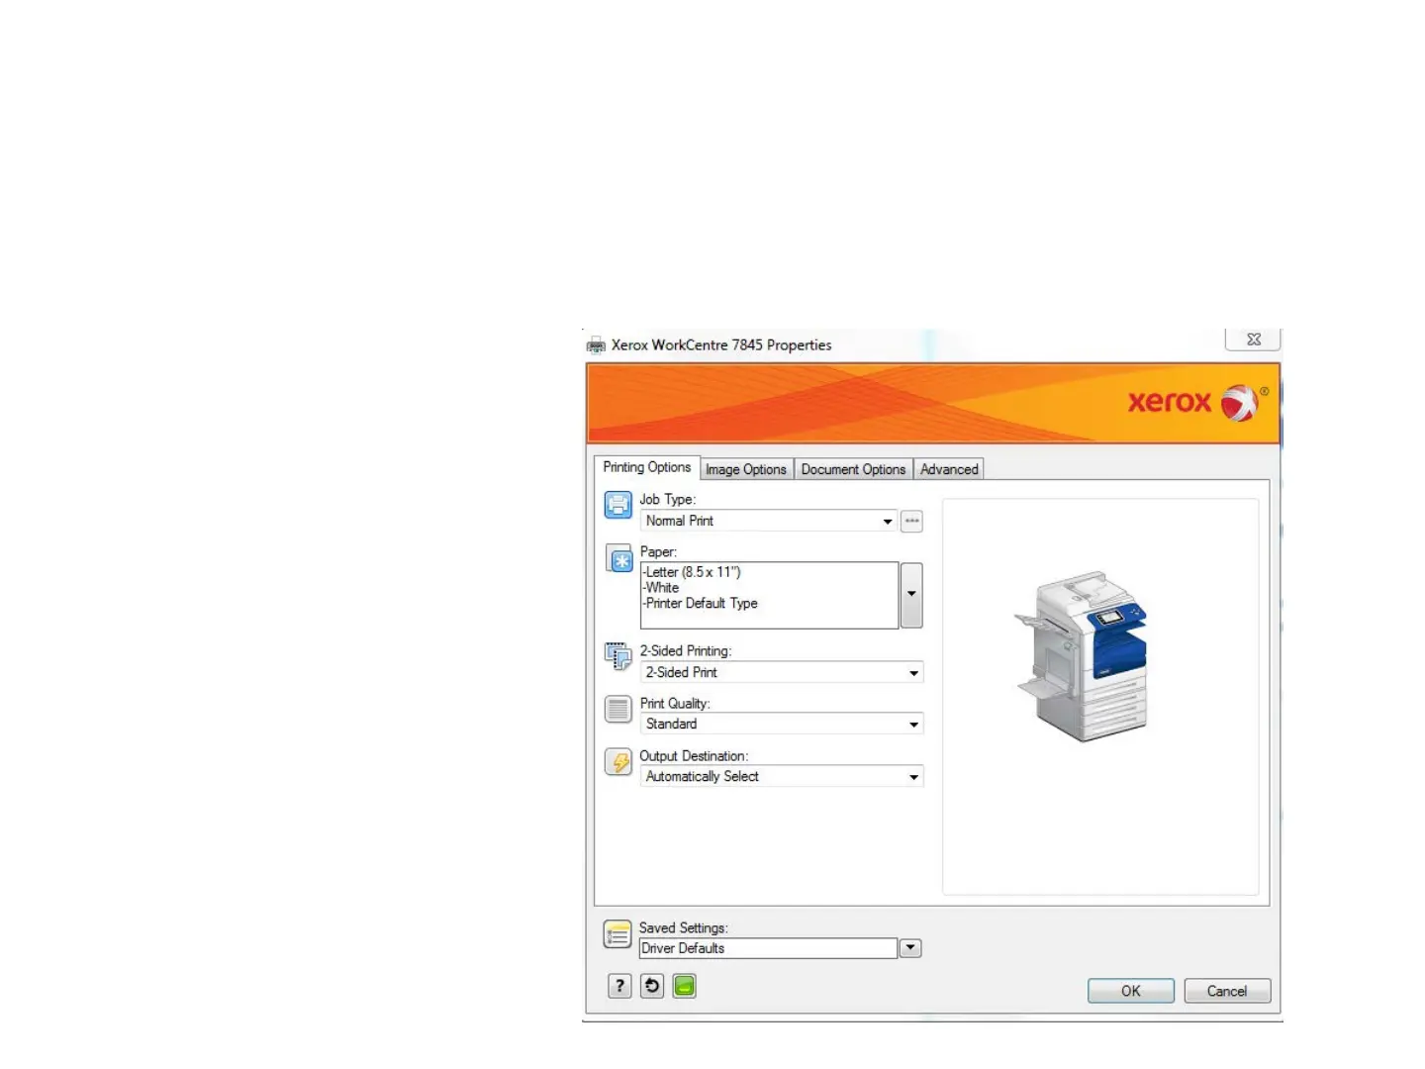Switch to the Image Options tab
The image size is (1425, 1069).
tap(746, 469)
